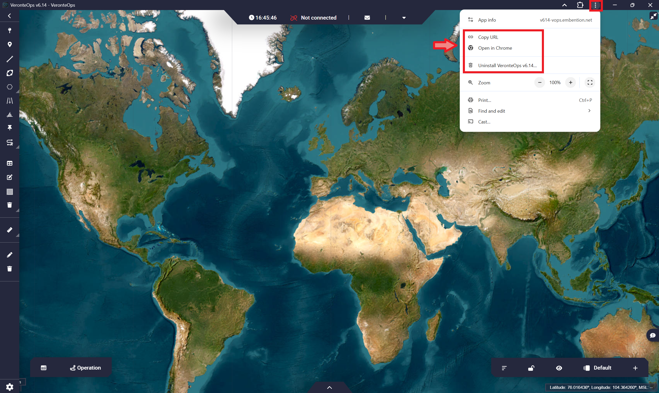Open the ruler measurement tool
659x393 pixels.
click(10, 230)
